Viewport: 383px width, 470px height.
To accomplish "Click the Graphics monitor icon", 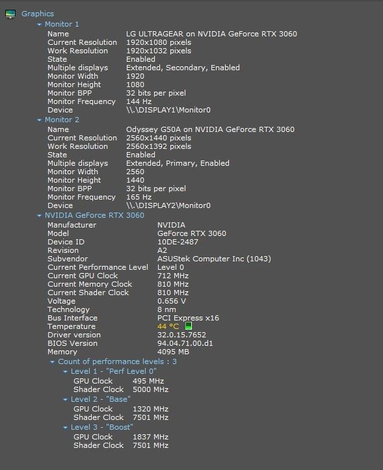I will click(10, 14).
